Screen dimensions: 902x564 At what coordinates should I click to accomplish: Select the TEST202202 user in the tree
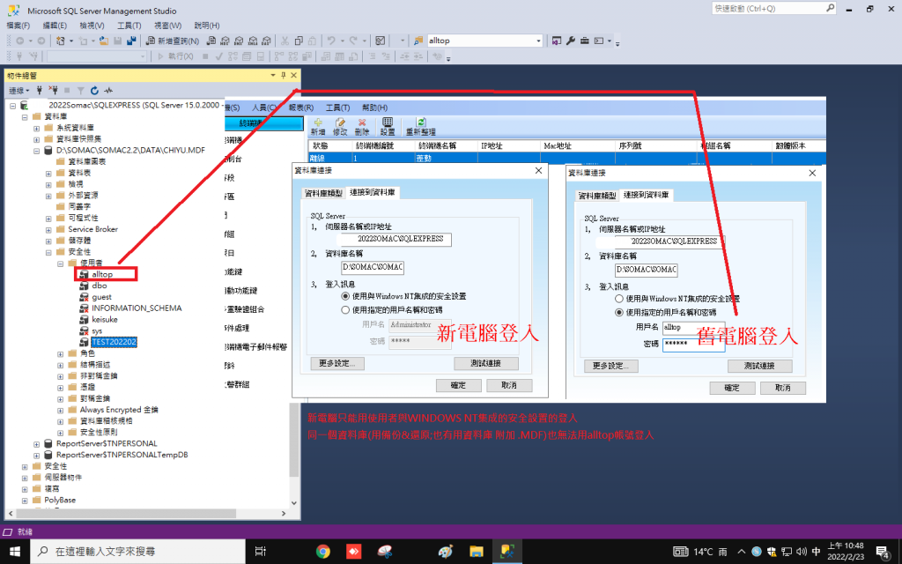(x=114, y=342)
